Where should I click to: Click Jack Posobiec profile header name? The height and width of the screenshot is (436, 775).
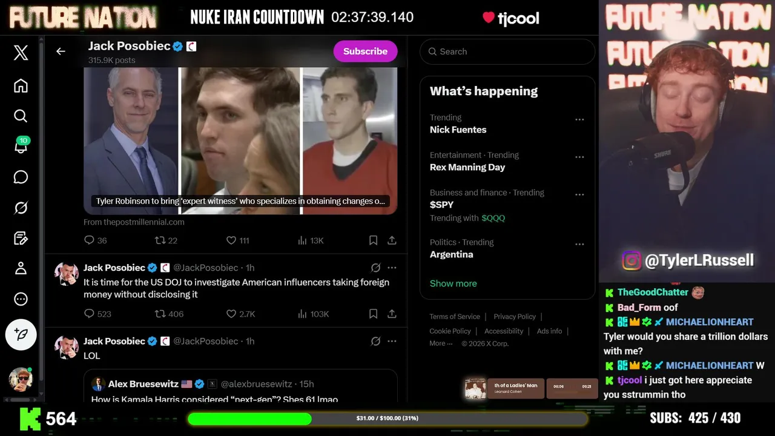[129, 46]
